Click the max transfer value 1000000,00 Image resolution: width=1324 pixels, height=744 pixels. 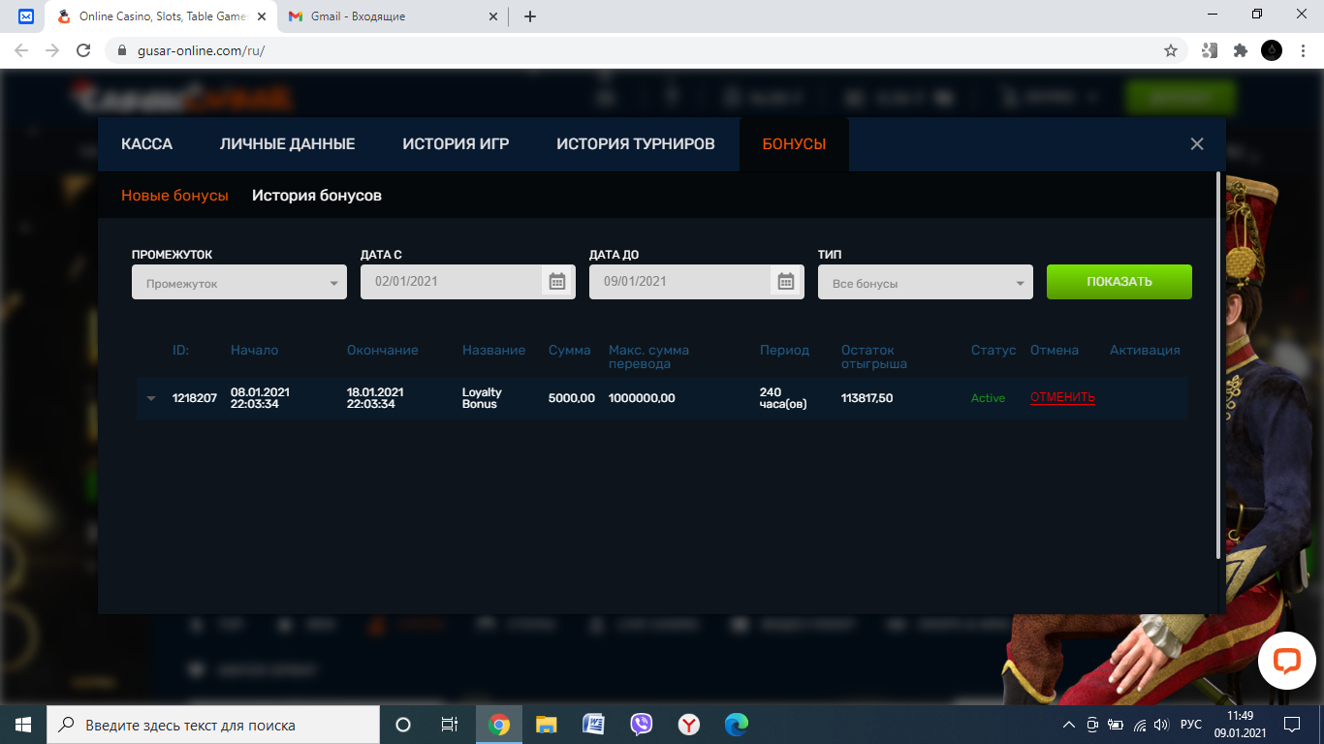click(642, 398)
